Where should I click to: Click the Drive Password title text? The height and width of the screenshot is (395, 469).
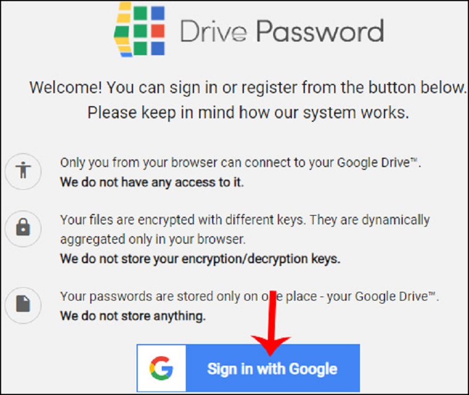282,31
